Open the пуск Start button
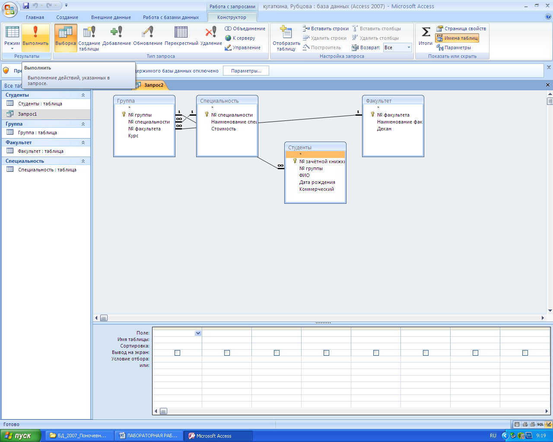The image size is (553, 442). pyautogui.click(x=21, y=436)
